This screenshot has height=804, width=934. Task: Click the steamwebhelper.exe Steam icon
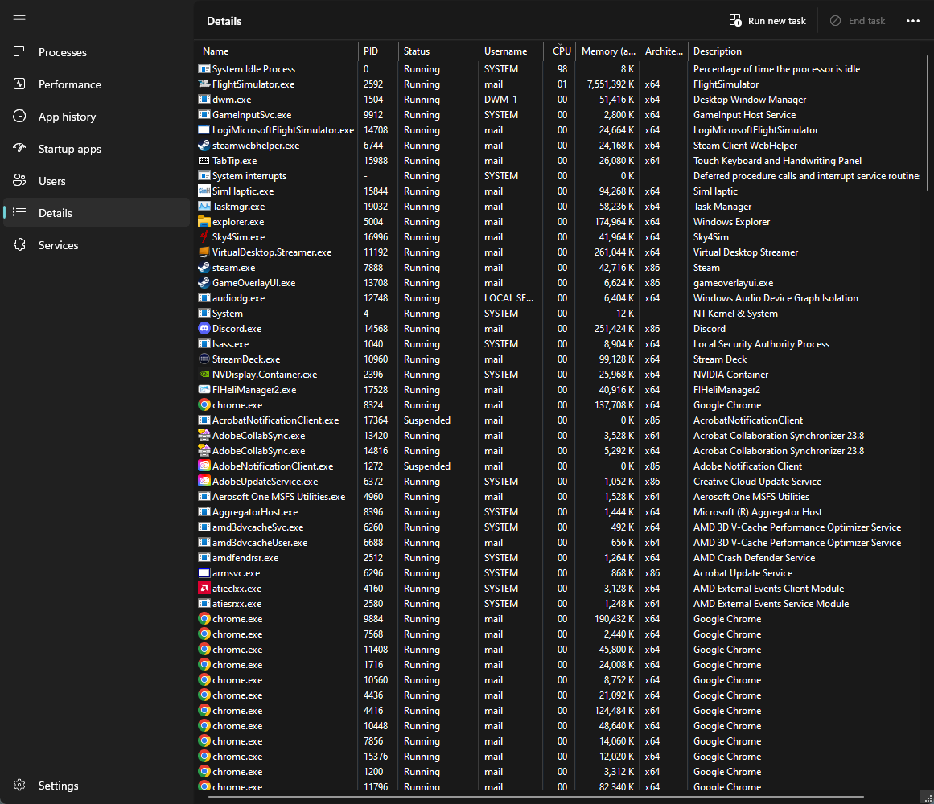(x=204, y=146)
